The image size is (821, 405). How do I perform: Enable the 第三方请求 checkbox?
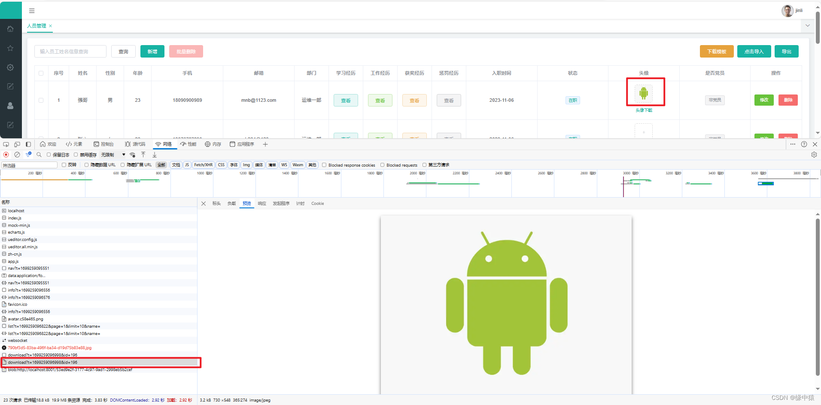point(424,165)
